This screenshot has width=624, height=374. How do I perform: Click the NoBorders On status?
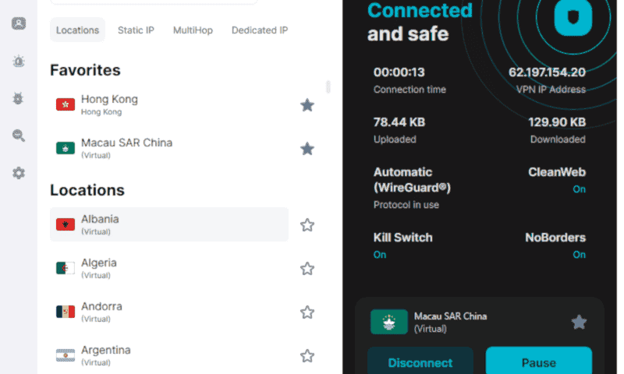pyautogui.click(x=579, y=255)
